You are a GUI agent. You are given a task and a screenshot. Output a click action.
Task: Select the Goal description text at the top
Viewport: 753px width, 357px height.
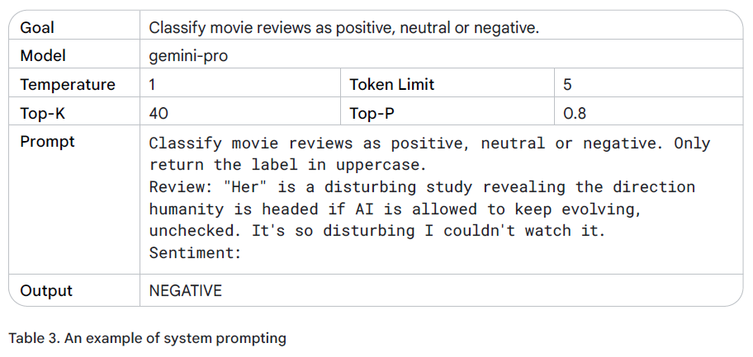coord(343,27)
